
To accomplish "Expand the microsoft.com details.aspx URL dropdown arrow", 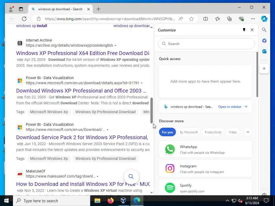I will 142,83.
